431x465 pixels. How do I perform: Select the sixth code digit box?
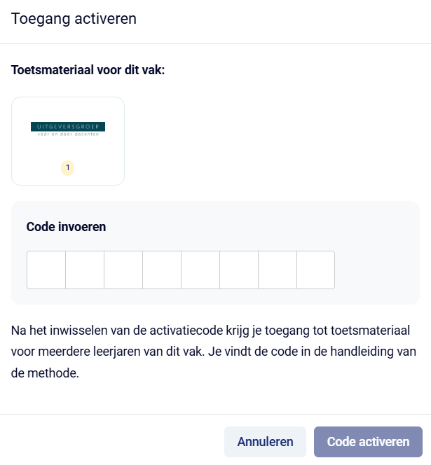239,270
